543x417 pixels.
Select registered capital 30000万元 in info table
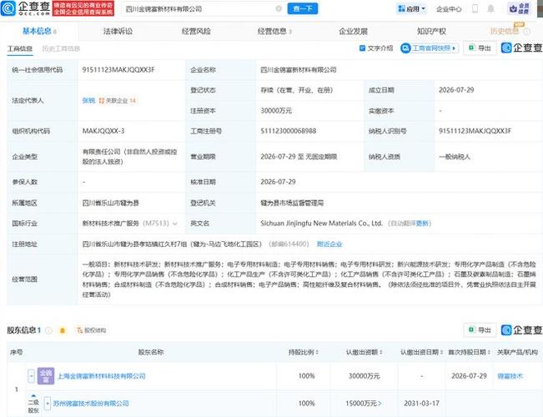pos(276,111)
